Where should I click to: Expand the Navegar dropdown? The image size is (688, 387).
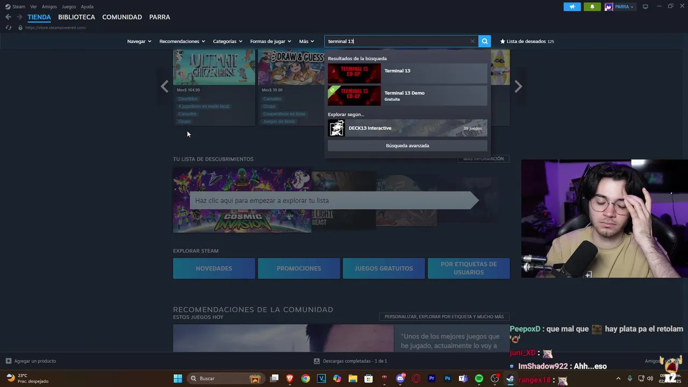click(x=139, y=41)
